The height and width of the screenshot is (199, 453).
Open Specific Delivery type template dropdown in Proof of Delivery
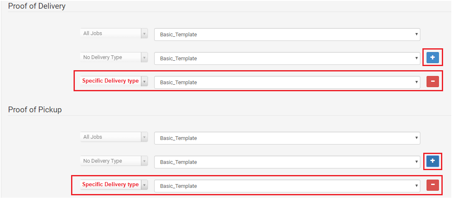click(287, 82)
